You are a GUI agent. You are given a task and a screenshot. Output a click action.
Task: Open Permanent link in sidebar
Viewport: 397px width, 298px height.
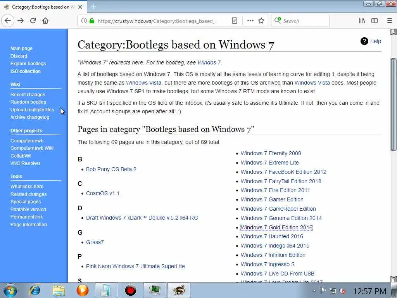click(x=27, y=217)
